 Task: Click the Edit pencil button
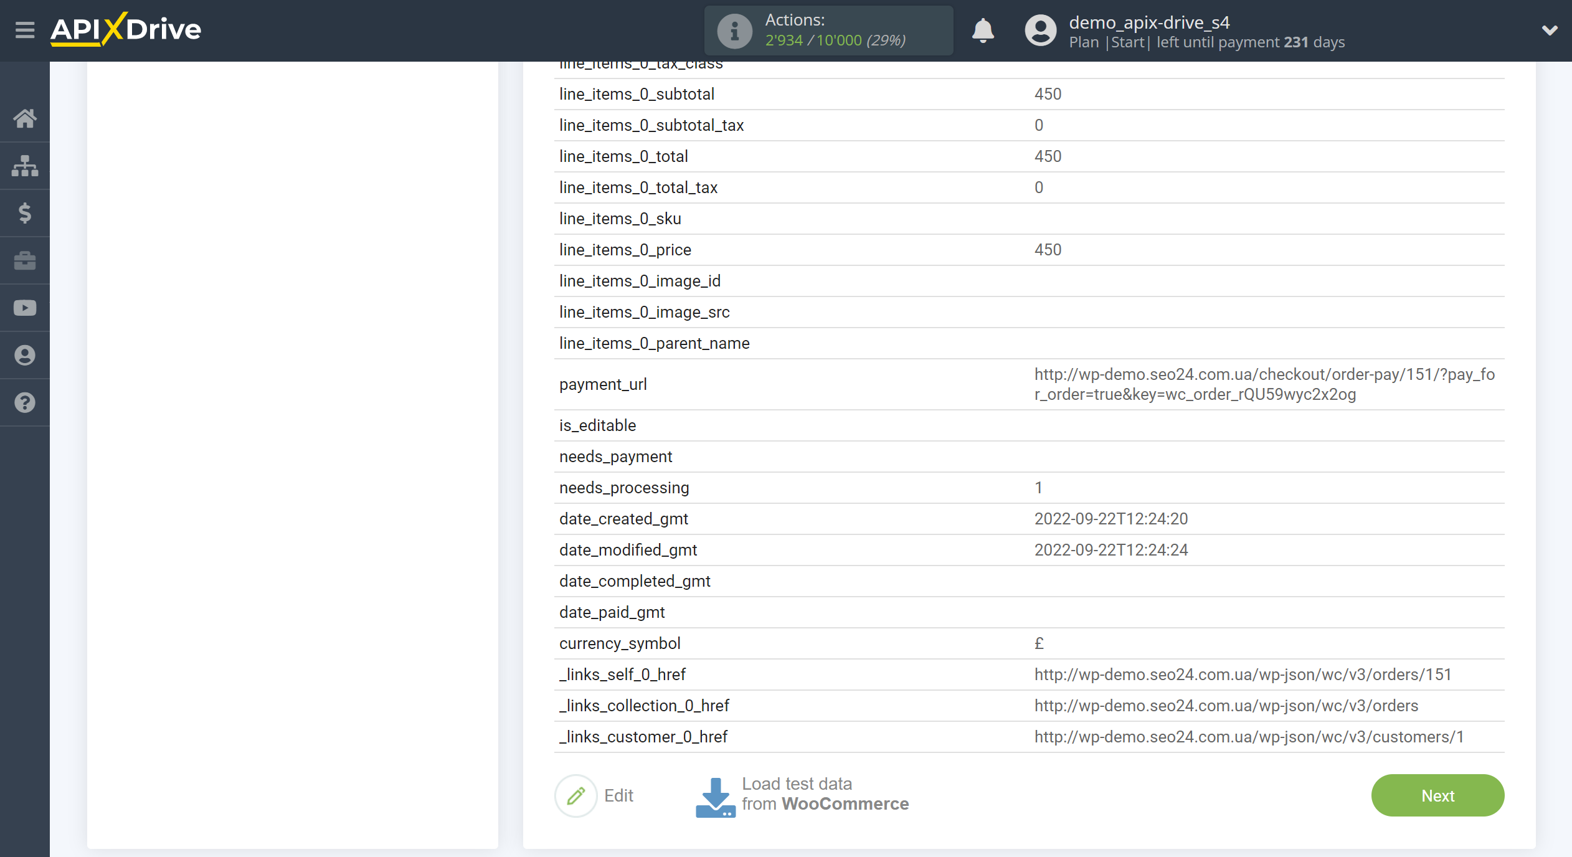[x=577, y=795]
